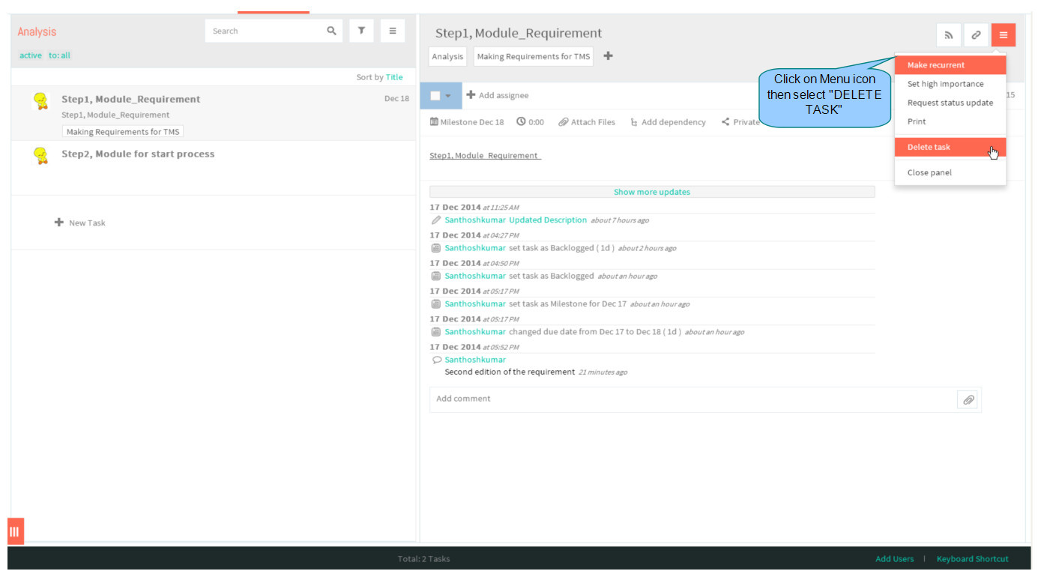Click the Step1, Module_Requirement description text
This screenshot has width=1041, height=580.
point(486,155)
